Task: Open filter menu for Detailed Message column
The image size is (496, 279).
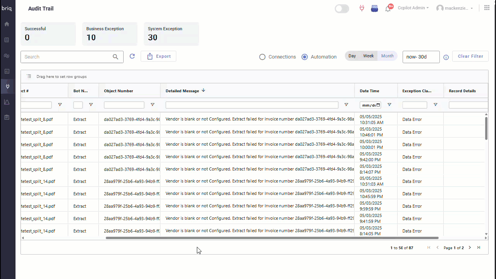Action: coord(346,105)
